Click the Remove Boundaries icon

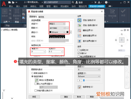tap(79, 31)
